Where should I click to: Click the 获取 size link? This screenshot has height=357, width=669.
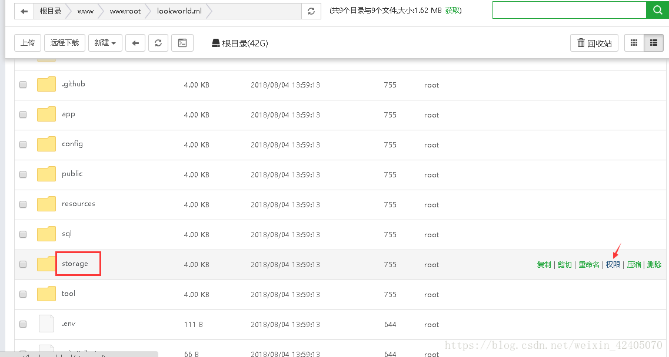tap(452, 11)
